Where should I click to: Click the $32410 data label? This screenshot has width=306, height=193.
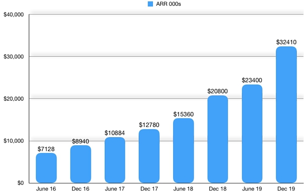286,42
